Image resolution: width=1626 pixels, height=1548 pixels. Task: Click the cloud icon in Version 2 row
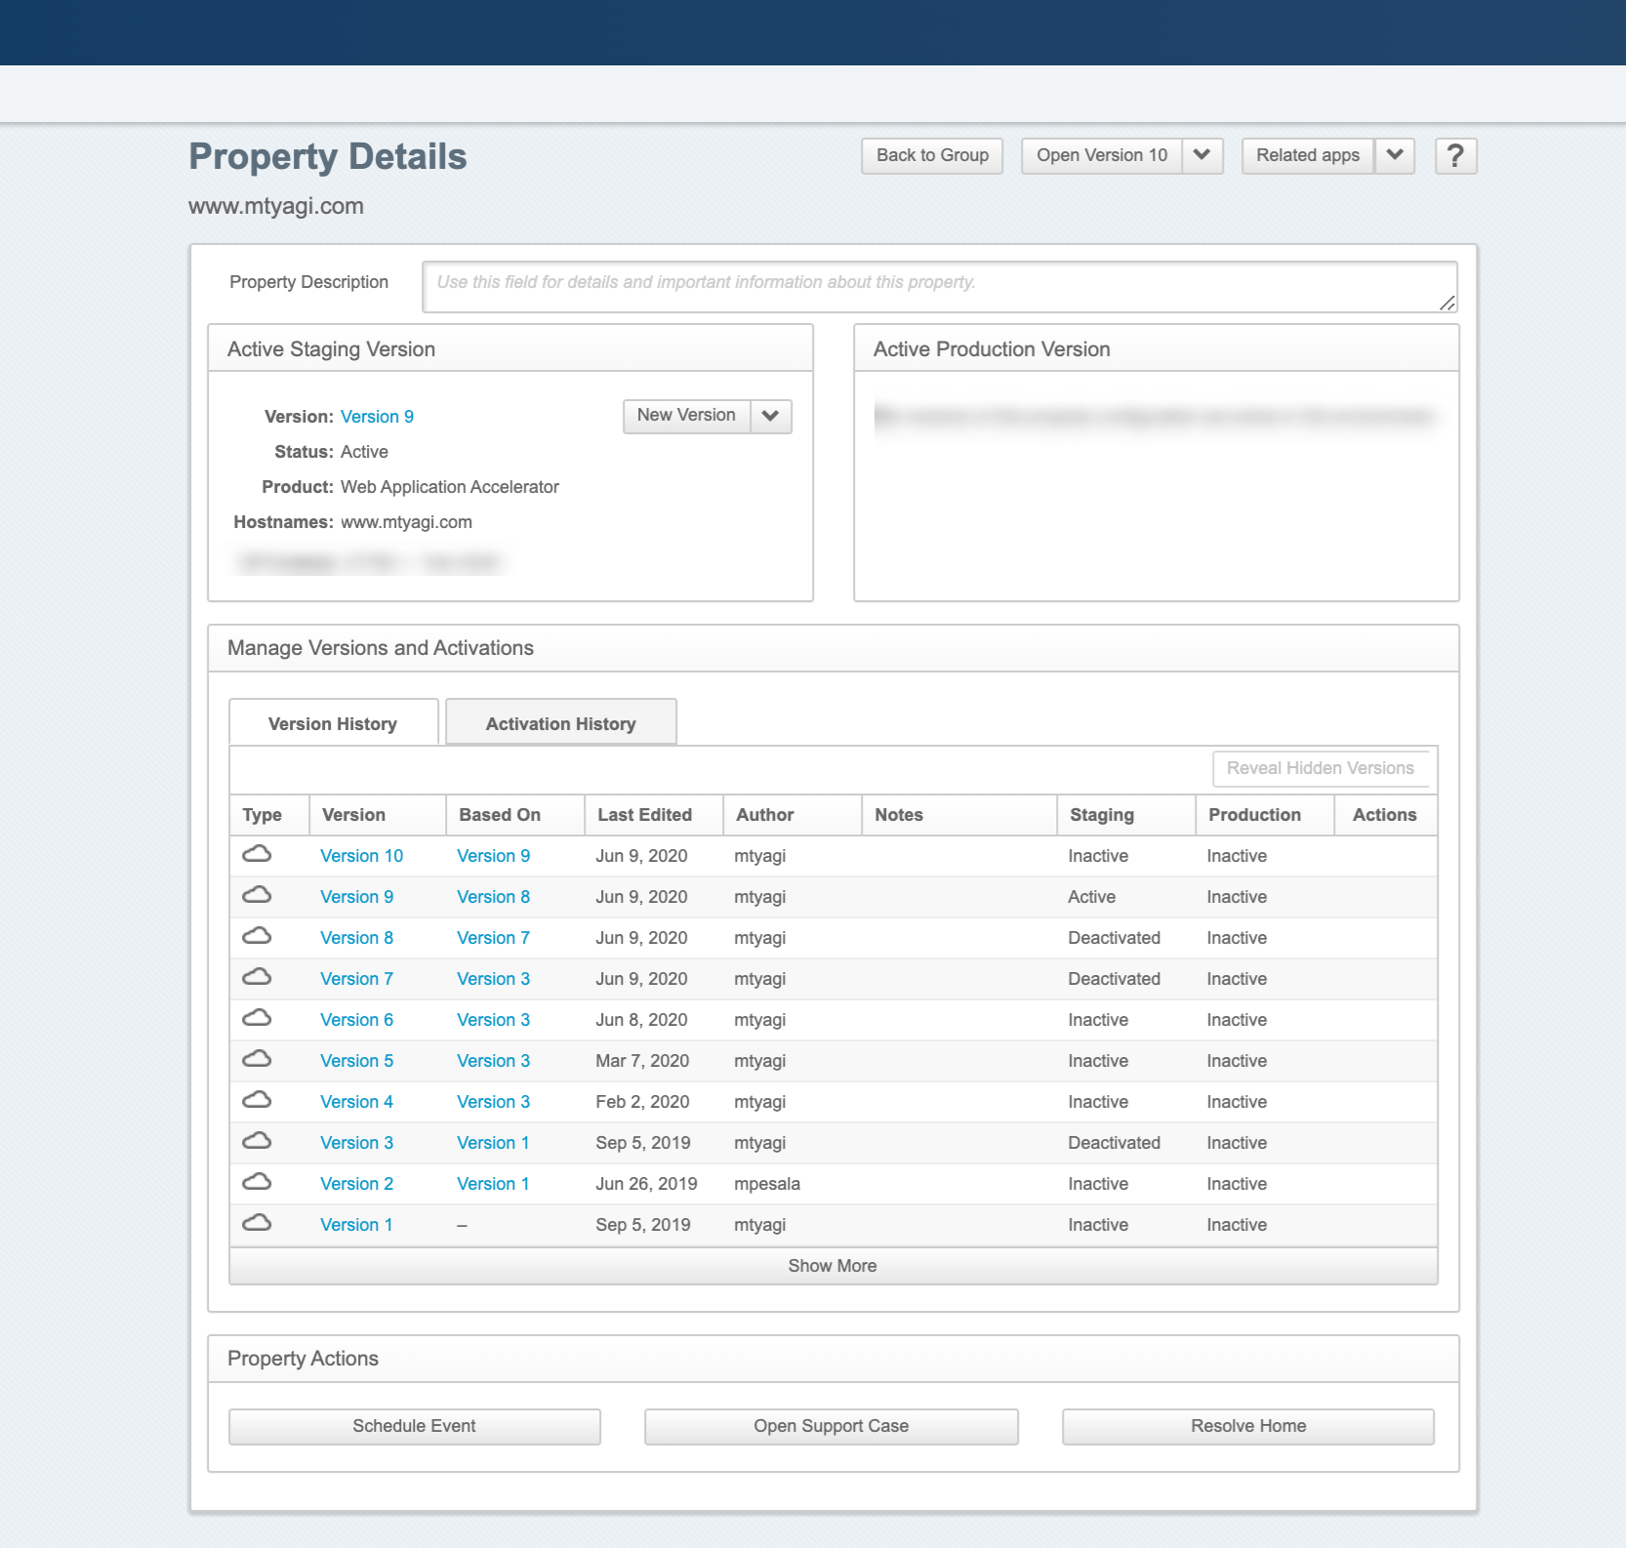click(x=257, y=1183)
